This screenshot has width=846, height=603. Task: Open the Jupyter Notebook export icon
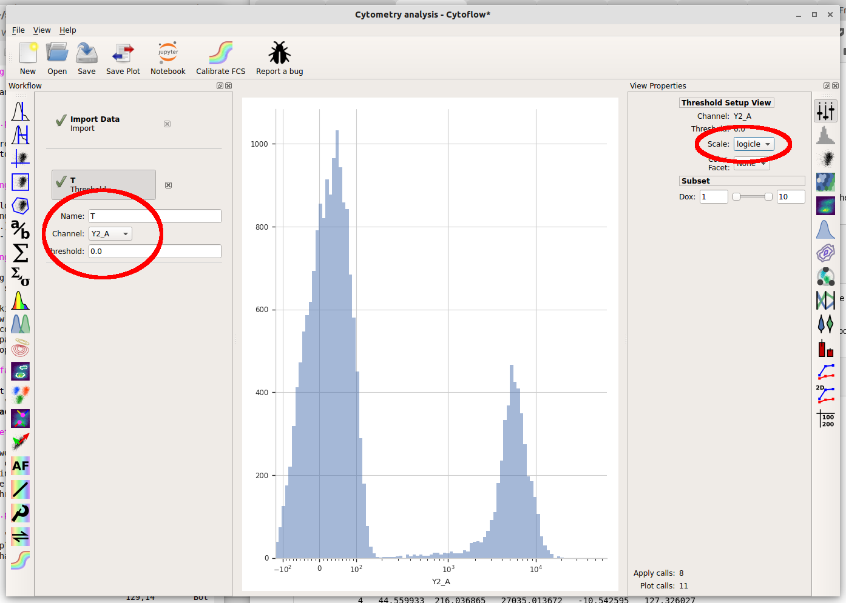[168, 53]
